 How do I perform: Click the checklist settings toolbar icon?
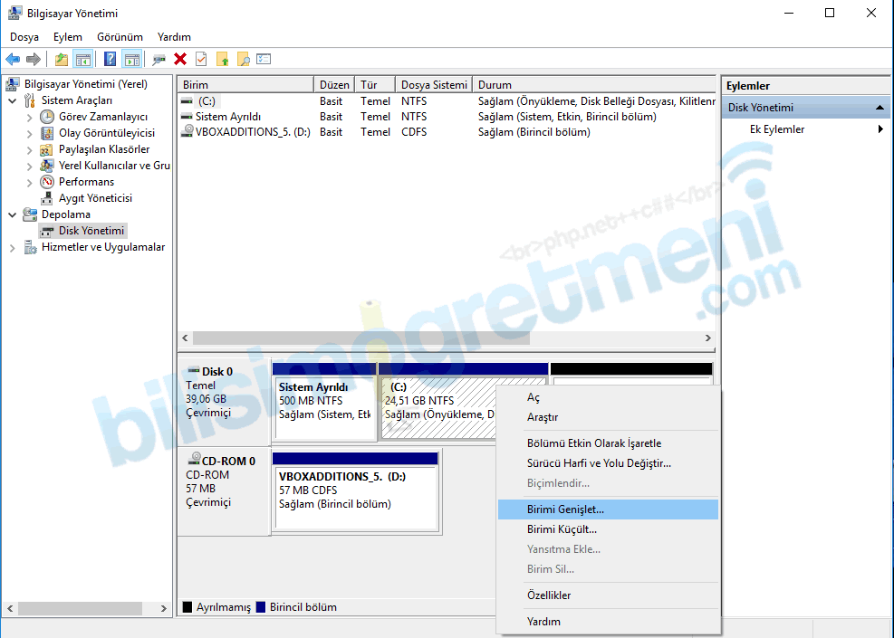(264, 60)
